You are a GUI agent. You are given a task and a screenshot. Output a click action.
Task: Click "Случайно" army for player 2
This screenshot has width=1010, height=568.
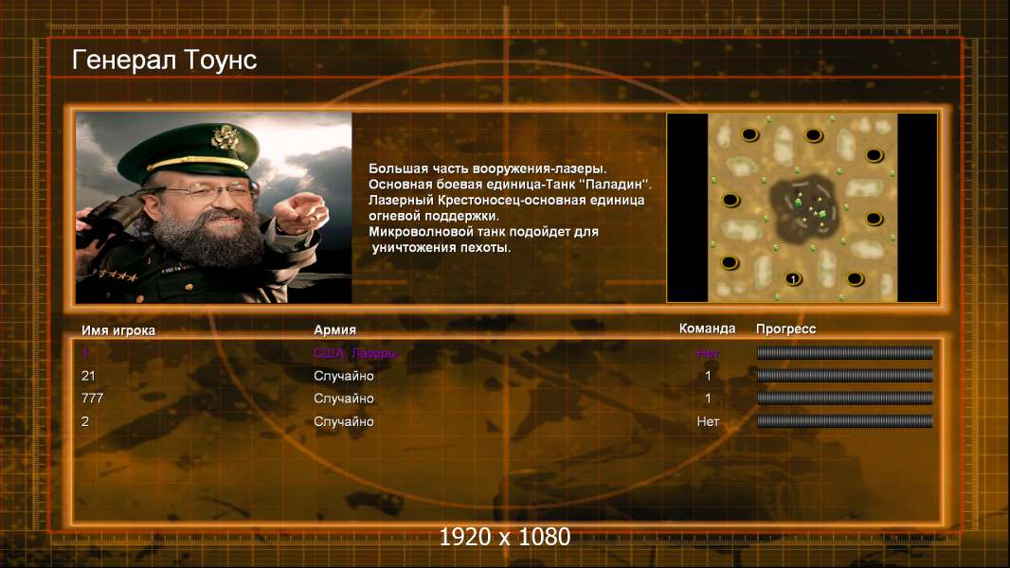343,421
